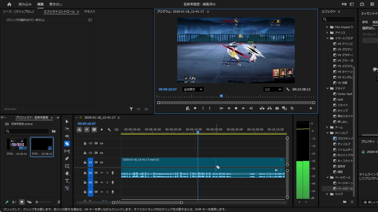Screen dimensions: 378x212
Task: Toggle lock on track V1
Action: point(85,162)
